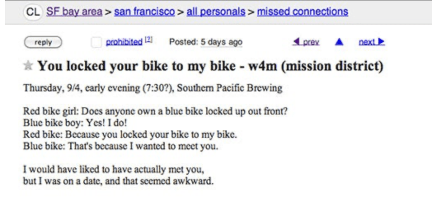432x207 pixels.
Task: Click the "Red bike girl" dialogue line
Action: pos(155,112)
